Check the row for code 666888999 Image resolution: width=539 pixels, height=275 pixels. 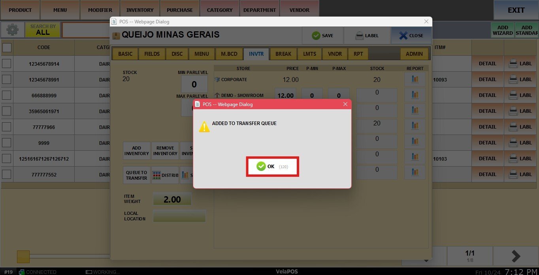[x=7, y=95]
